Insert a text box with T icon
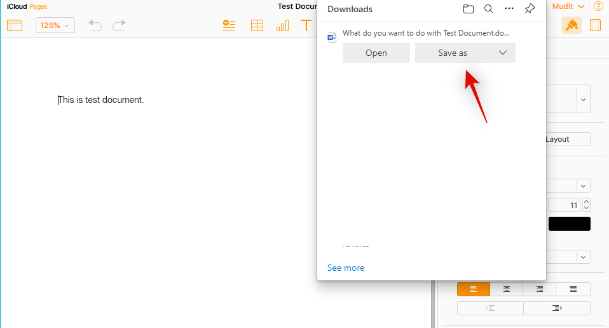Viewport: 609px width, 328px height. [x=306, y=25]
